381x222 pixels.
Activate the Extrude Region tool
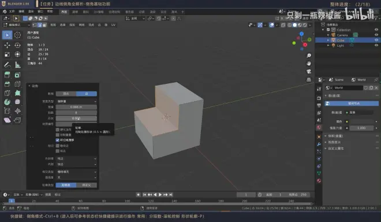(7, 75)
